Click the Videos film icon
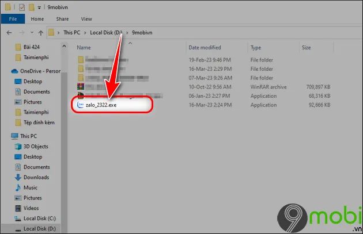 [x=18, y=208]
